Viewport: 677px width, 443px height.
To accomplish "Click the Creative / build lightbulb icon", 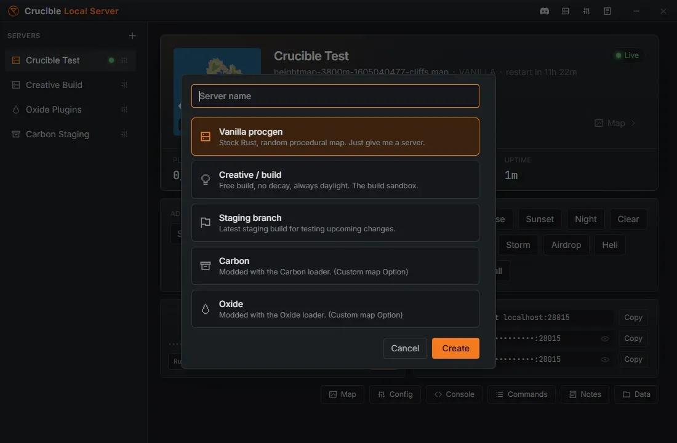I will click(206, 180).
